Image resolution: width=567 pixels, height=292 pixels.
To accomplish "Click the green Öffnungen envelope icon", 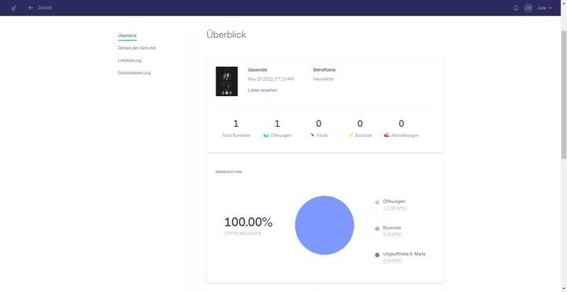I will click(x=266, y=135).
